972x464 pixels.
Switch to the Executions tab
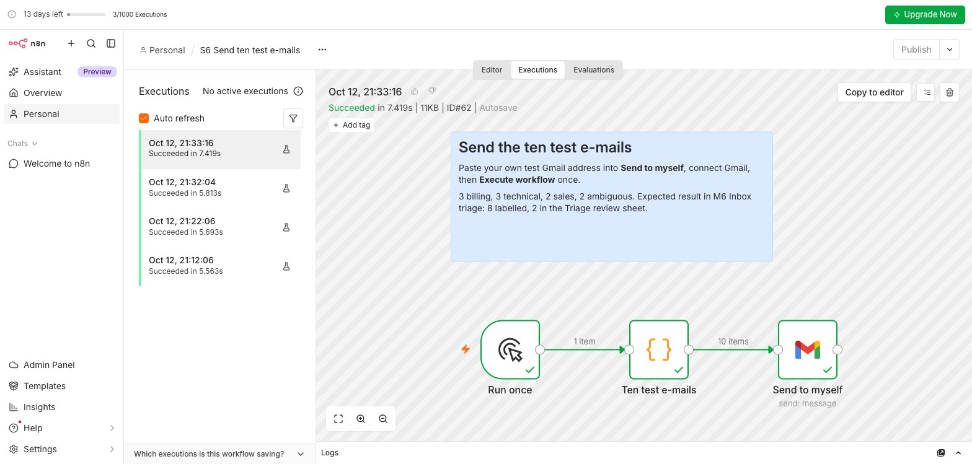(x=537, y=70)
